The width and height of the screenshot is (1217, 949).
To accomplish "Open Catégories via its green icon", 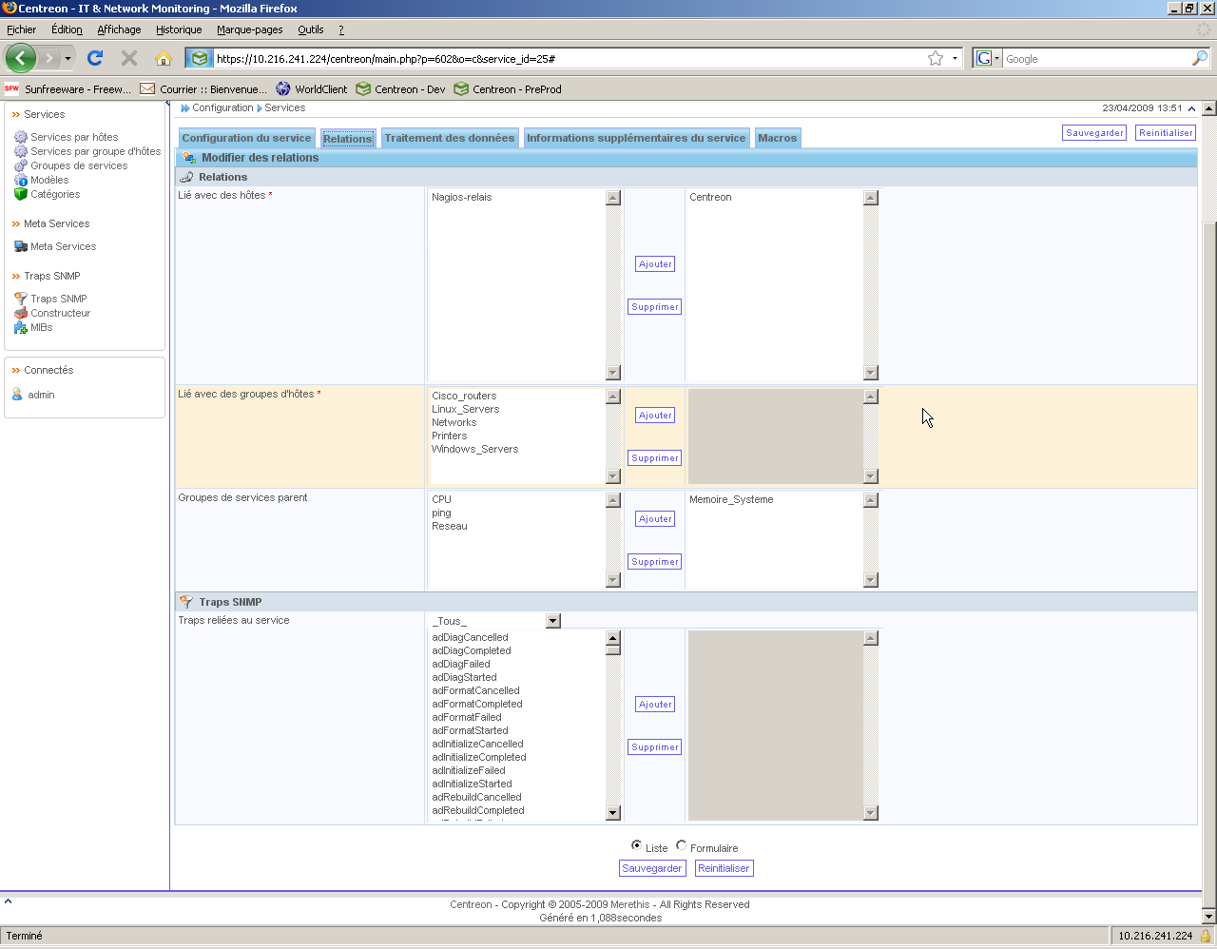I will click(x=21, y=194).
